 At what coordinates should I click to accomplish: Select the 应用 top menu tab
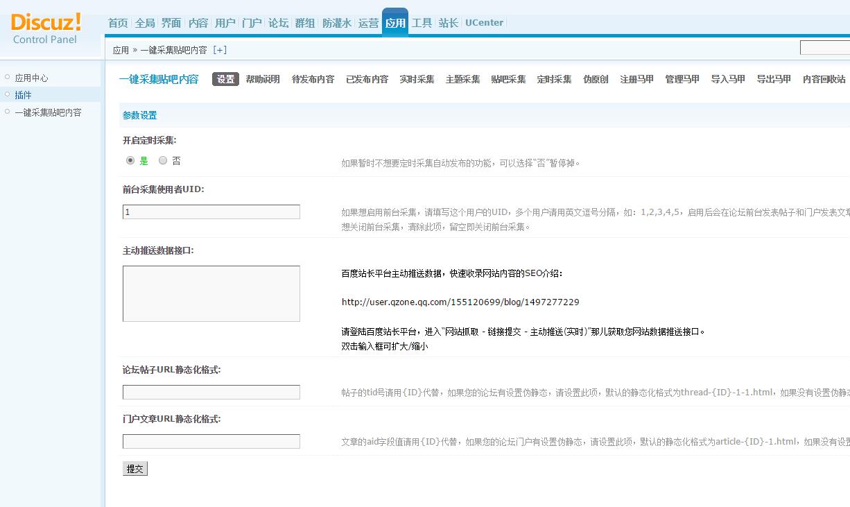click(x=395, y=22)
